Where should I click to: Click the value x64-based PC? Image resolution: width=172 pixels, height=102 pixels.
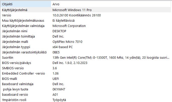click(63, 47)
